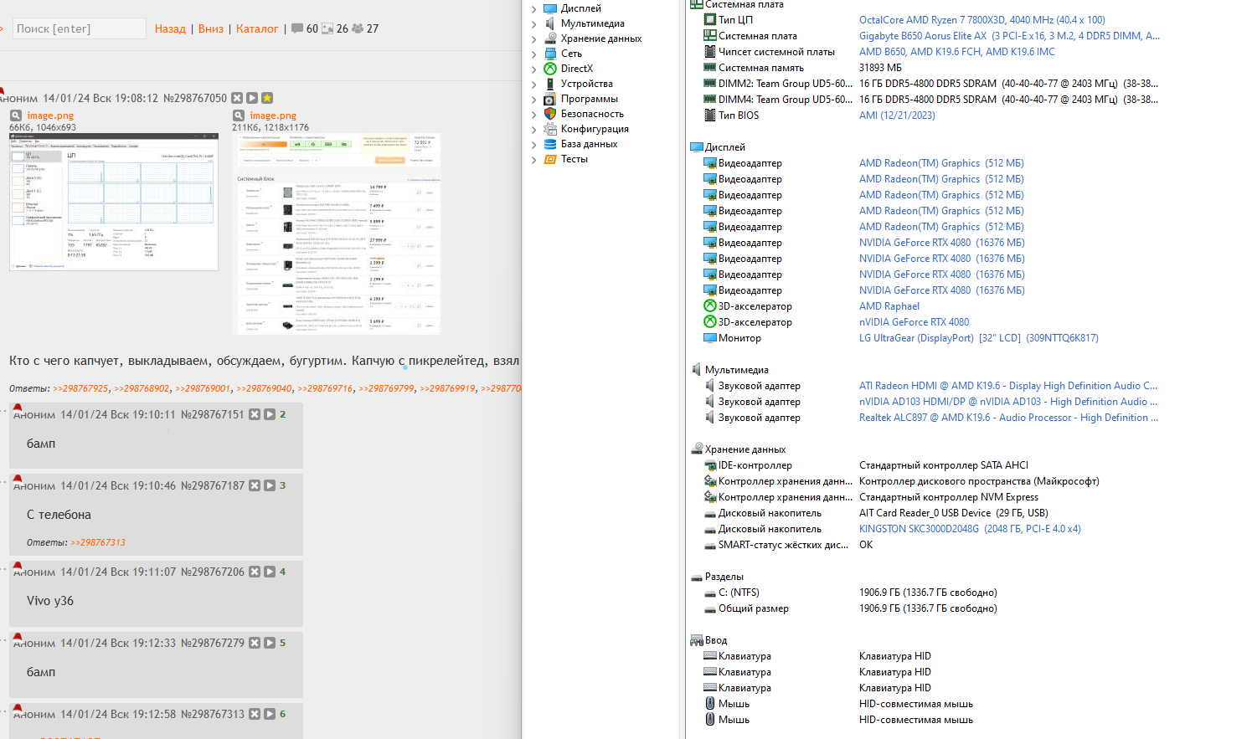Click the arrow icon on post №298767313
This screenshot has width=1257, height=739.
point(270,714)
